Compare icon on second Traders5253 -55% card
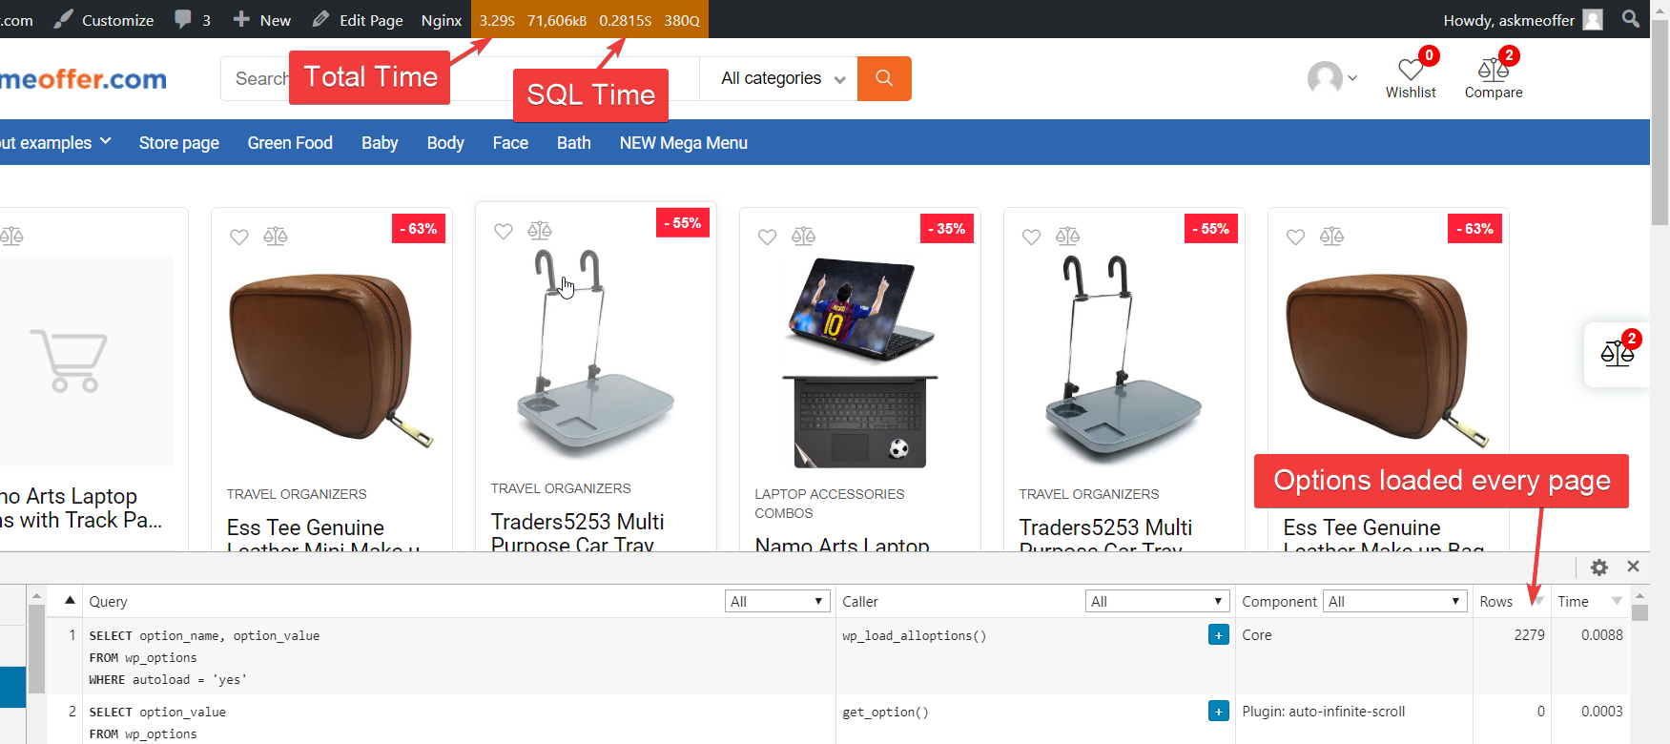 [1068, 236]
